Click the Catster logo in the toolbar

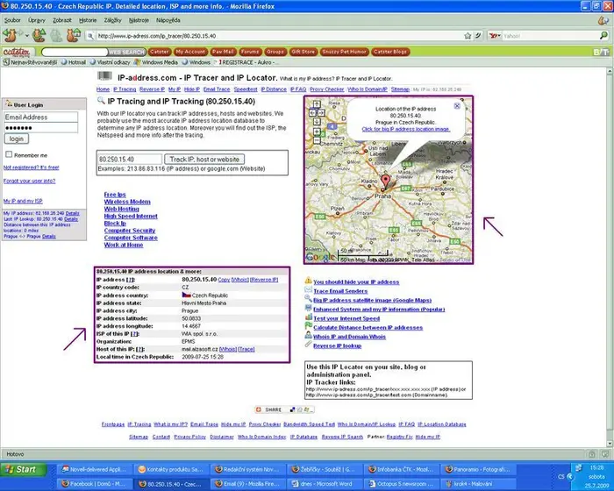click(x=17, y=52)
